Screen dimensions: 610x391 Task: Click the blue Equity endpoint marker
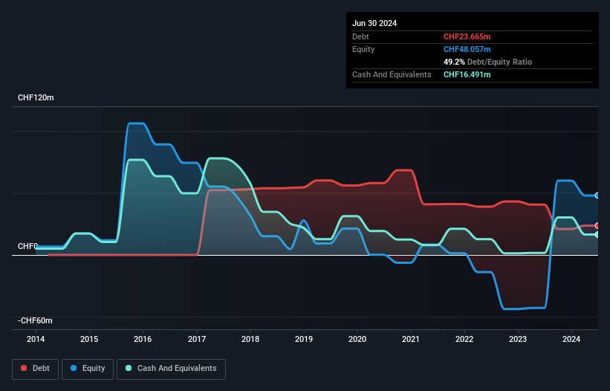pyautogui.click(x=597, y=195)
